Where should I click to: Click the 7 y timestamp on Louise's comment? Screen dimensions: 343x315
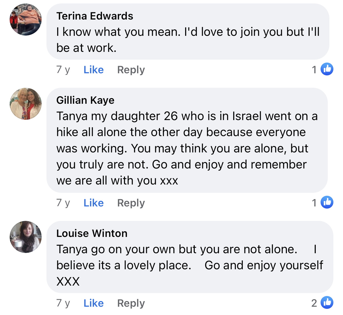[63, 303]
